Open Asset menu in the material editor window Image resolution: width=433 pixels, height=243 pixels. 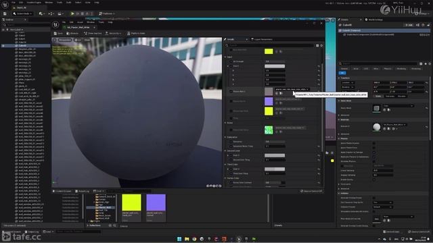[80, 22]
